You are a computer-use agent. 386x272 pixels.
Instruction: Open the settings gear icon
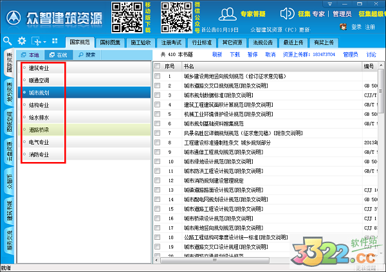pos(21,41)
